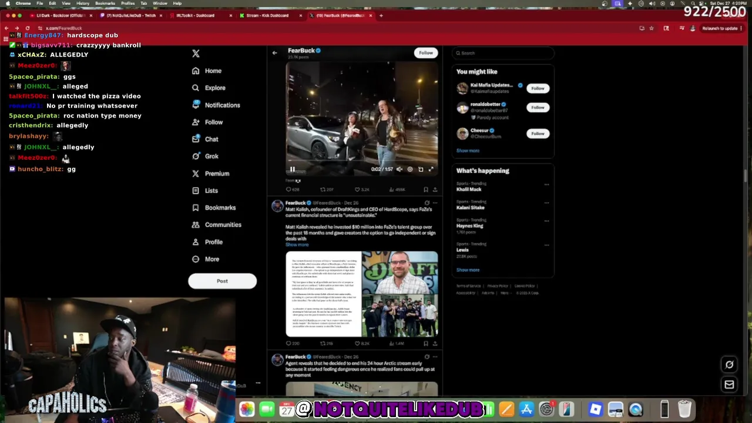
Task: Open video settings gear
Action: pyautogui.click(x=410, y=169)
